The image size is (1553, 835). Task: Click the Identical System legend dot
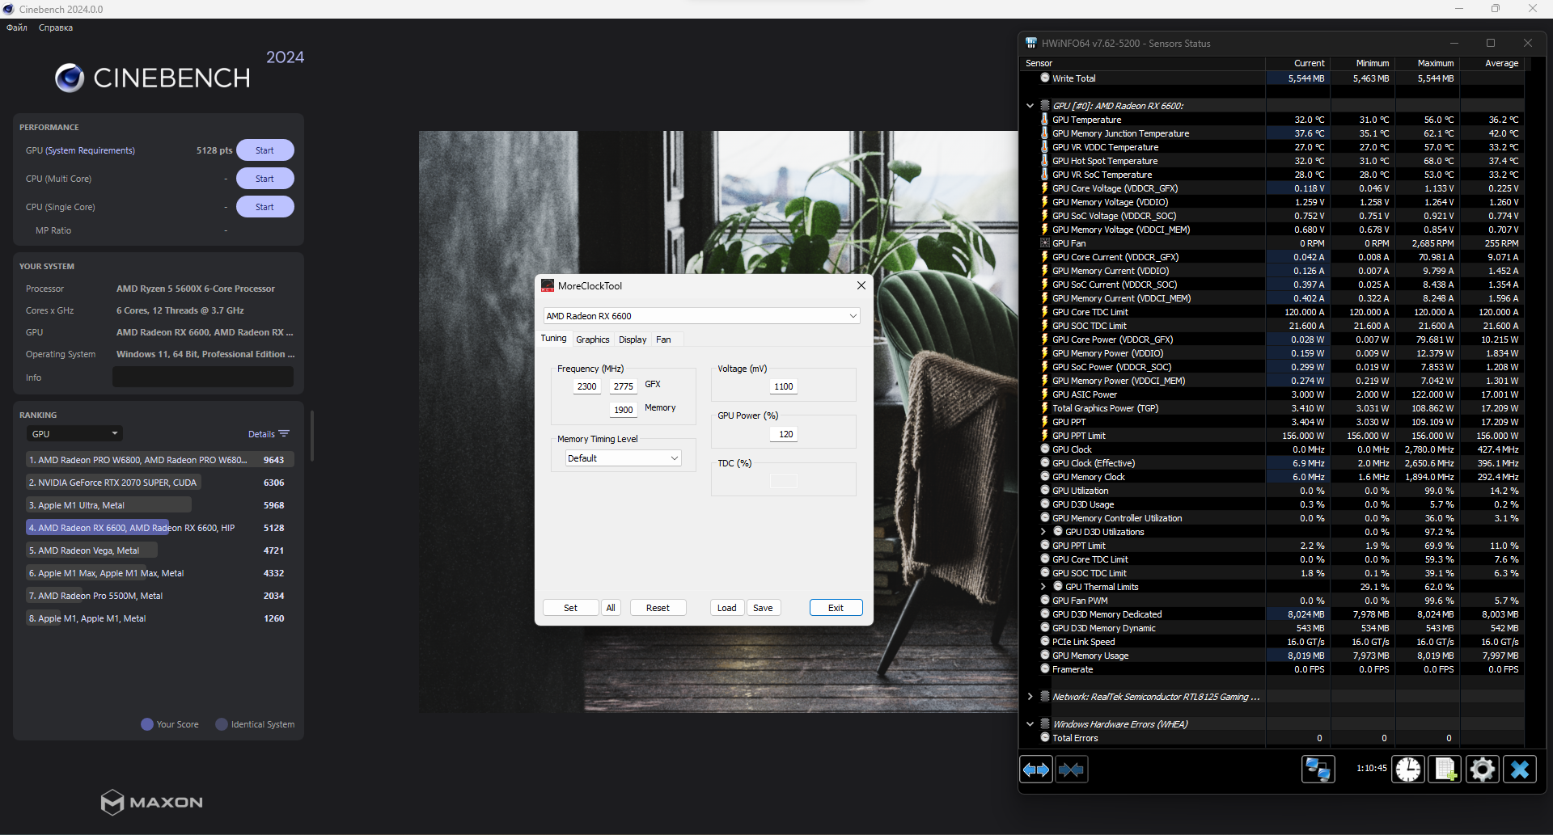[x=222, y=724]
